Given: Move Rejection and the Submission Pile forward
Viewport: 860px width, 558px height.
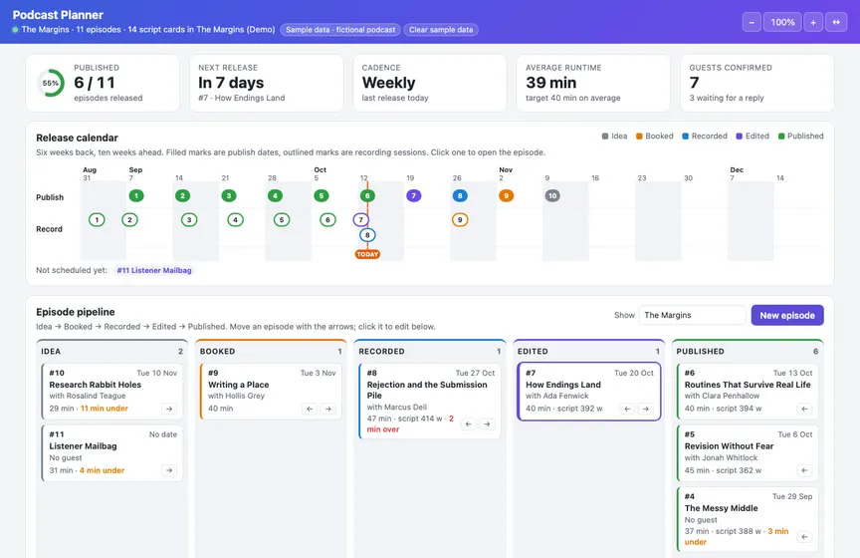Looking at the screenshot, I should (487, 424).
